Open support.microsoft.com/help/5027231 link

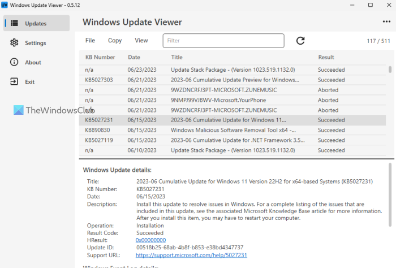tap(191, 255)
